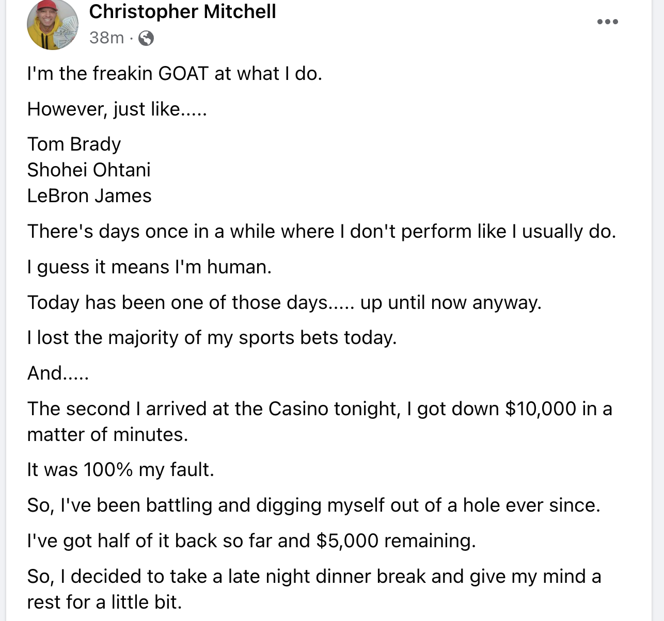The image size is (664, 621).
Task: Click the late night dinner break paragraph
Action: (x=314, y=590)
